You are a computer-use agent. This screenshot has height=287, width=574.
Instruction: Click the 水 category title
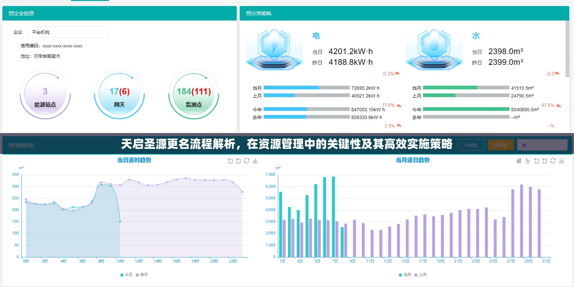pyautogui.click(x=476, y=36)
